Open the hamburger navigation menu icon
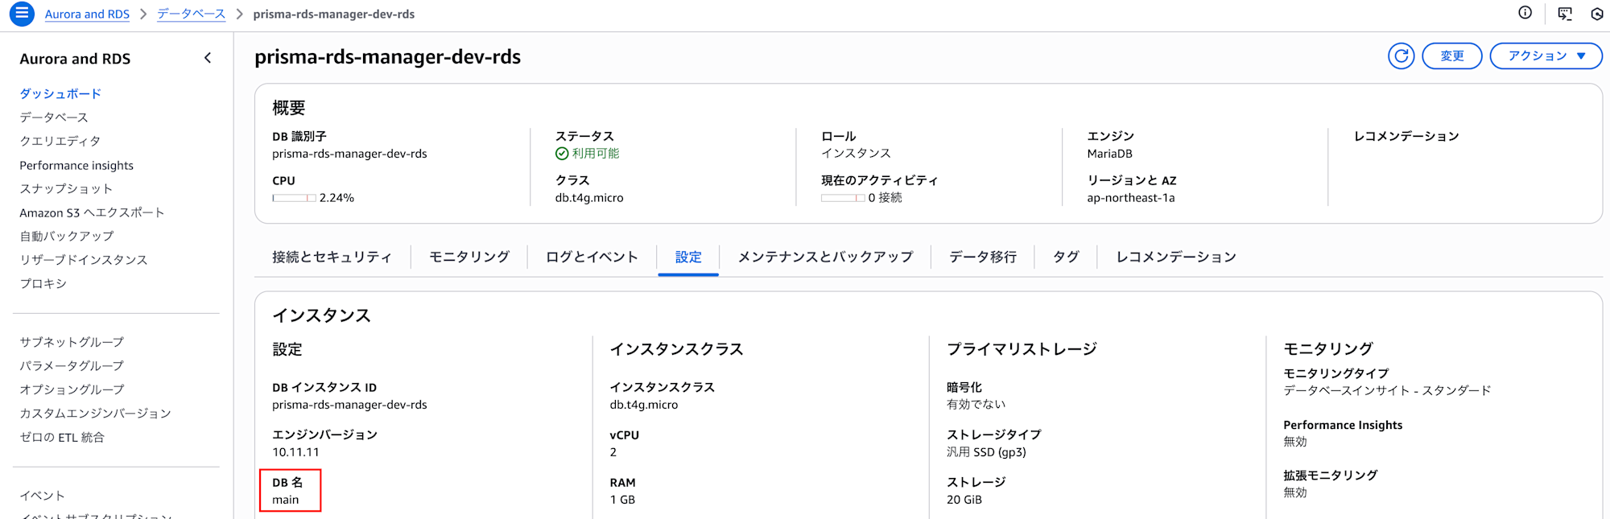Image resolution: width=1610 pixels, height=519 pixels. 22,13
